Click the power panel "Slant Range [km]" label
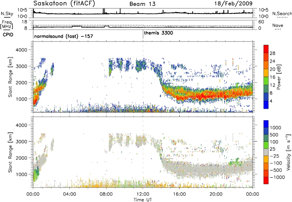The height and width of the screenshot is (202, 292). (x=10, y=77)
